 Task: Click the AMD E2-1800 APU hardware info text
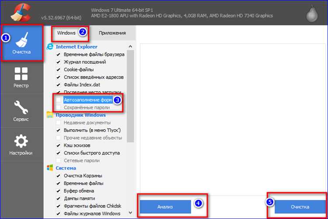pyautogui.click(x=182, y=16)
